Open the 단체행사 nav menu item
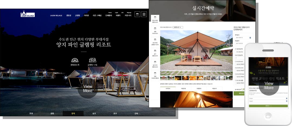The image size is (292, 126). (x=109, y=16)
